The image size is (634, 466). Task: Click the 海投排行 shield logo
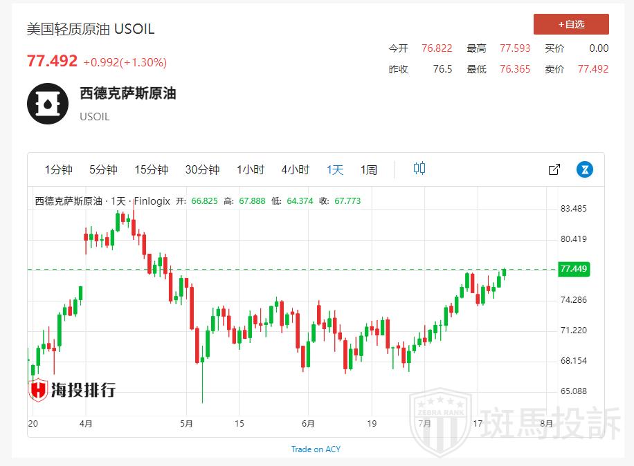[x=38, y=390]
